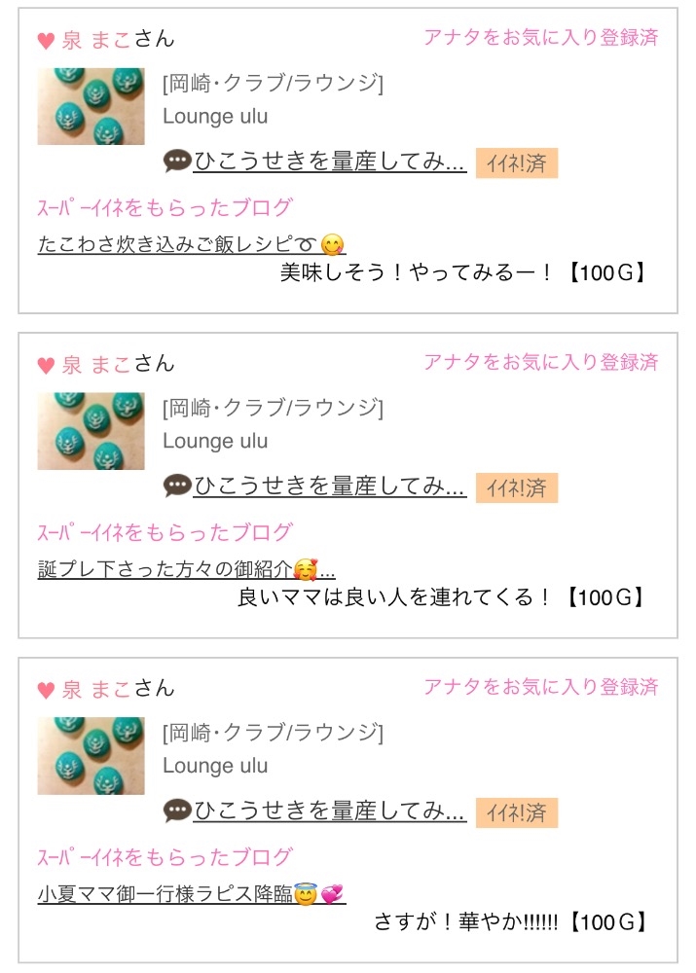
Task: Toggle the イイネ!済 button in the 誕プレ card
Action: point(516,488)
